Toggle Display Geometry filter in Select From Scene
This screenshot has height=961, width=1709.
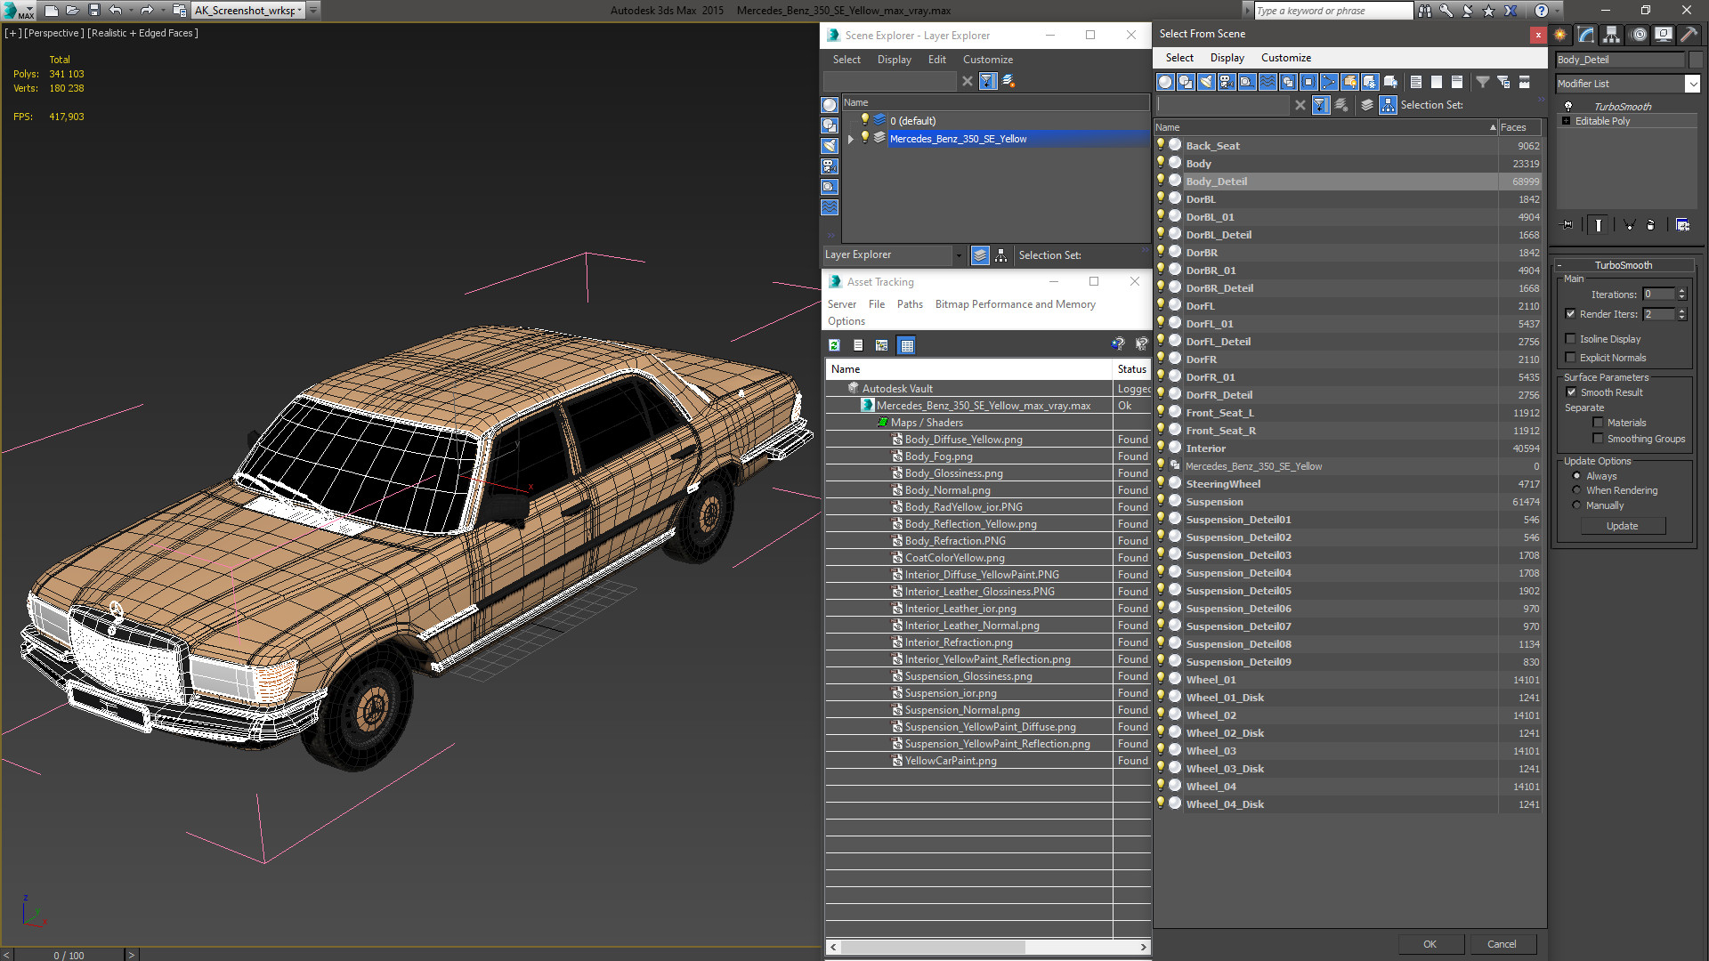(1165, 82)
